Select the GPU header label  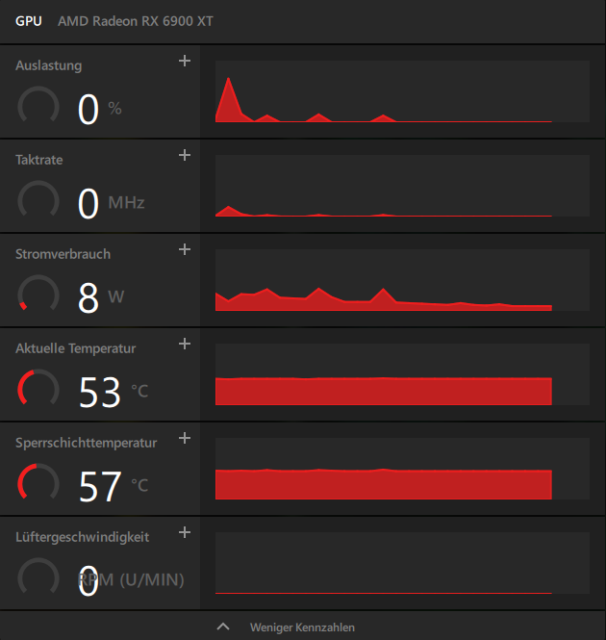click(29, 21)
